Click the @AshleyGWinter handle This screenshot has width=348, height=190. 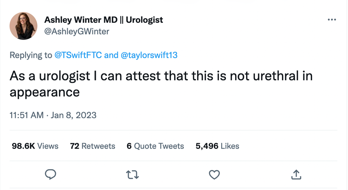(x=77, y=32)
